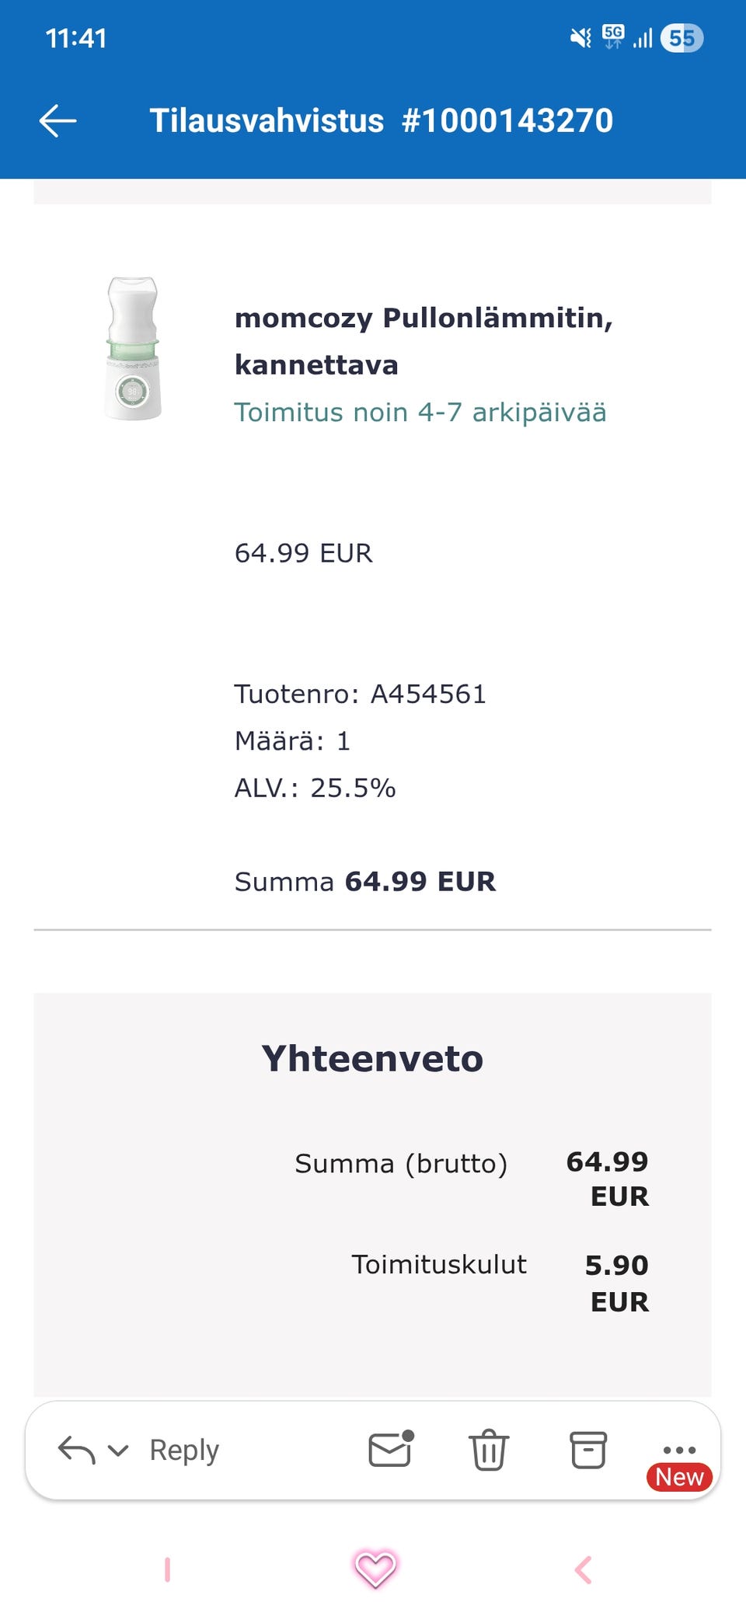Tap the Reply text button
Image resolution: width=746 pixels, height=1616 pixels.
[184, 1451]
